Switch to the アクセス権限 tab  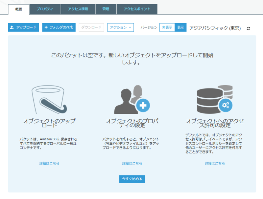pos(79,9)
